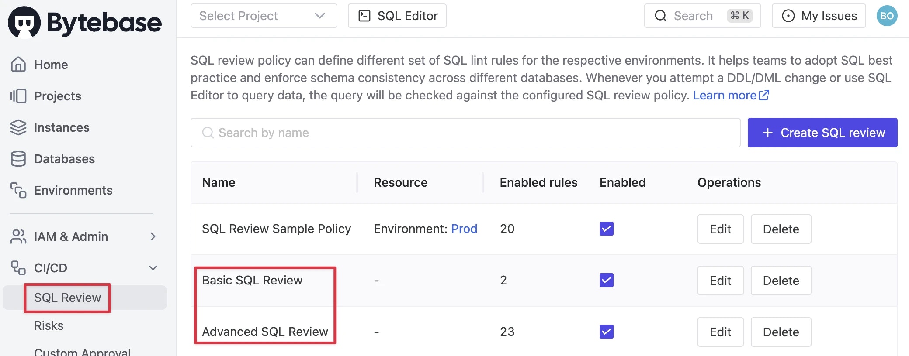
Task: Open the Select Project dropdown
Action: 264,16
